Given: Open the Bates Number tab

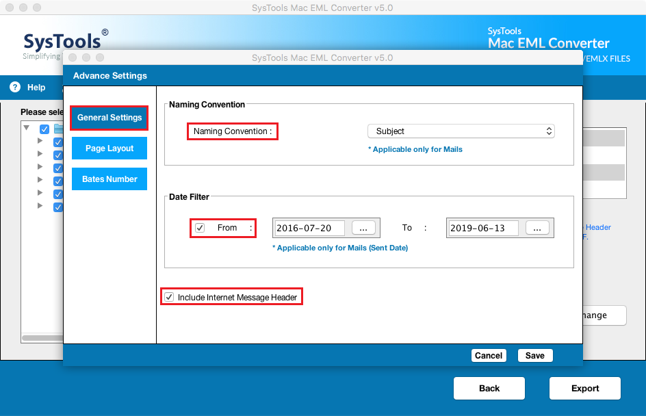Looking at the screenshot, I should point(109,179).
